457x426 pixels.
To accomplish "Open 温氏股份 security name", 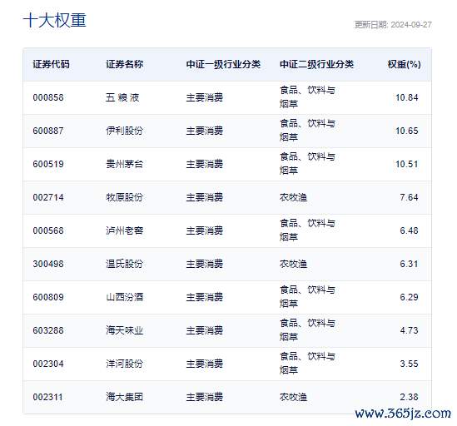I will (x=125, y=264).
